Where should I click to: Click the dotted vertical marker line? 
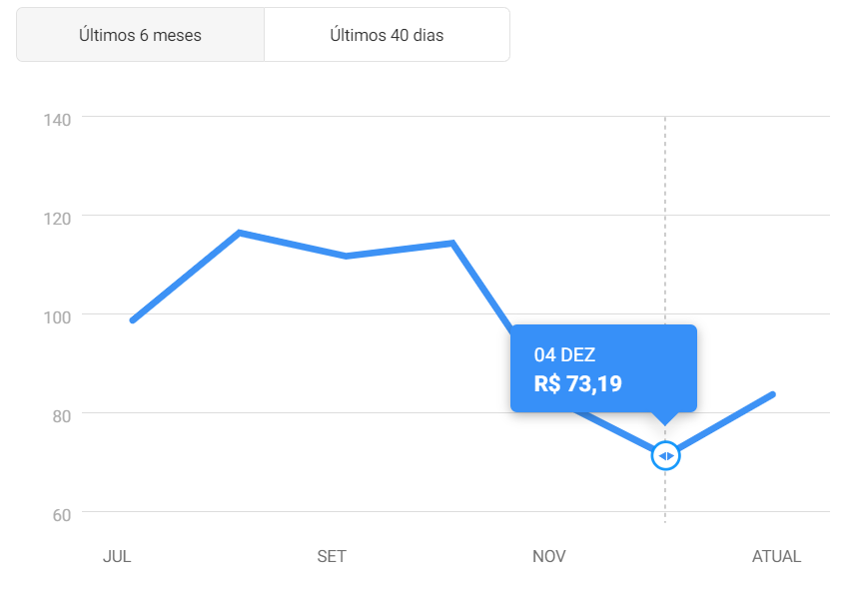665,218
